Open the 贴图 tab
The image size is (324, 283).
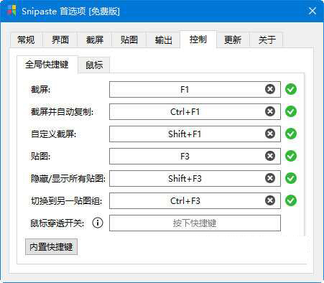129,40
